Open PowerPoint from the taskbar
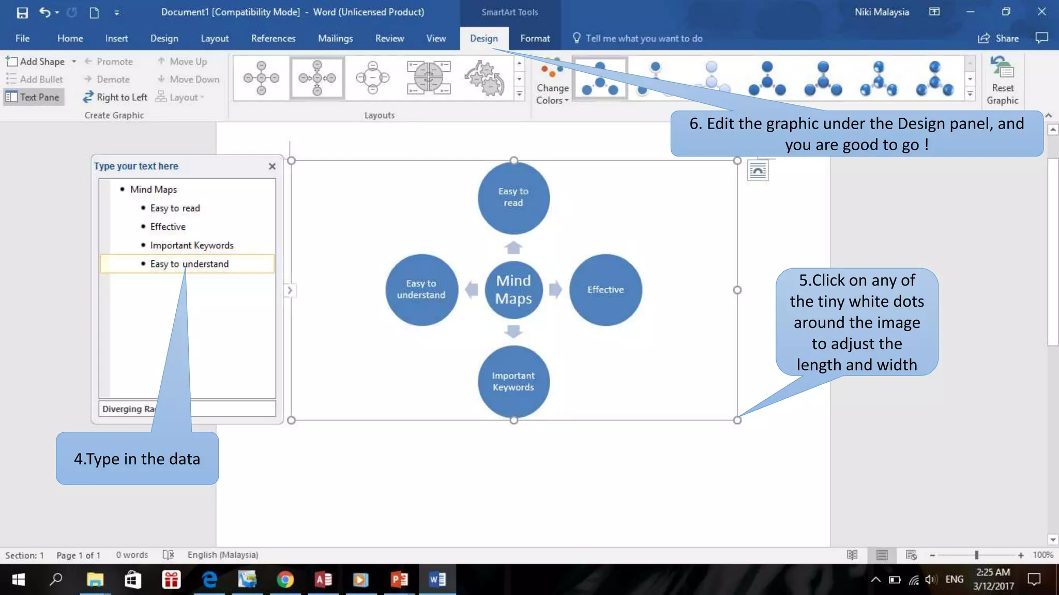The height and width of the screenshot is (595, 1059). click(399, 580)
